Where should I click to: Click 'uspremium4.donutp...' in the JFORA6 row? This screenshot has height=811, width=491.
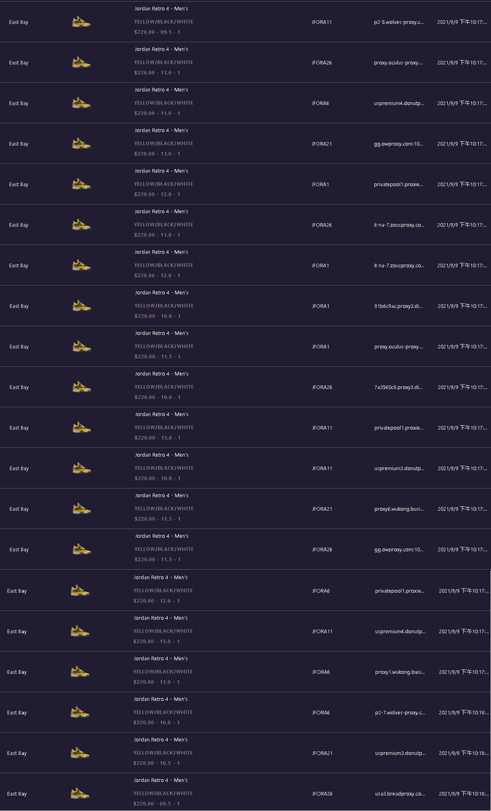399,103
